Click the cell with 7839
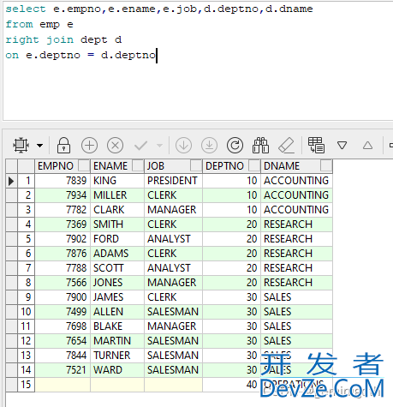The width and height of the screenshot is (393, 407). (x=63, y=181)
